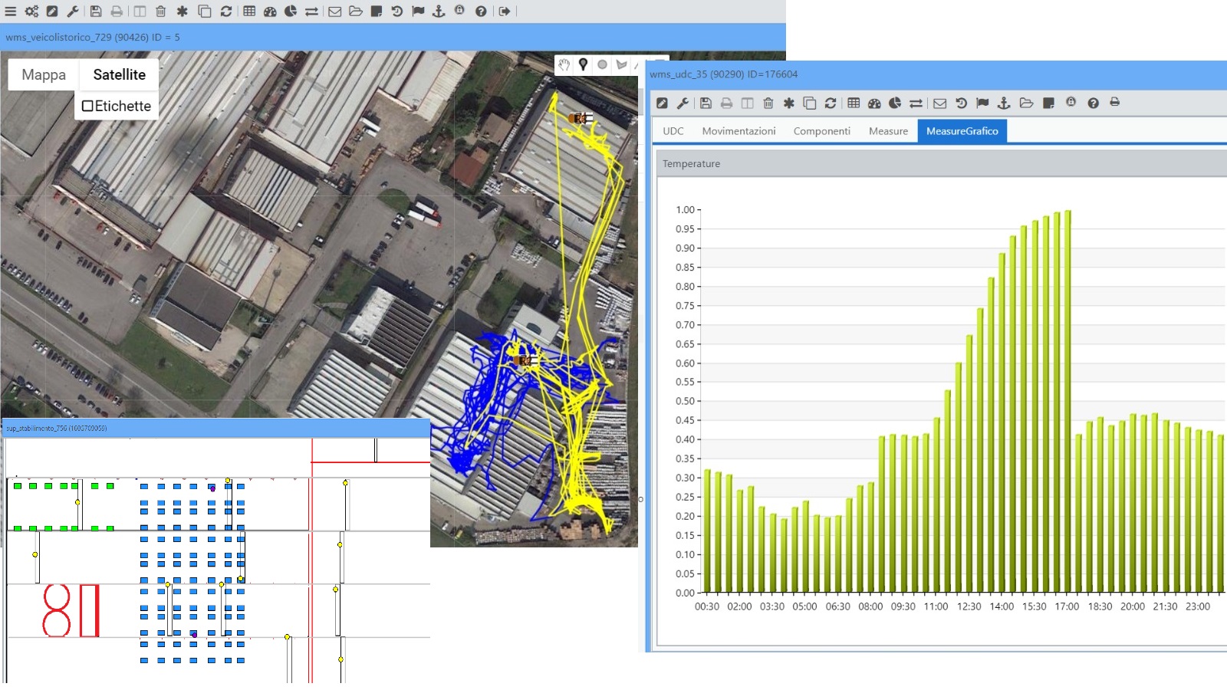Click the refresh icon in top-left toolbar
1227x690 pixels.
[x=226, y=11]
